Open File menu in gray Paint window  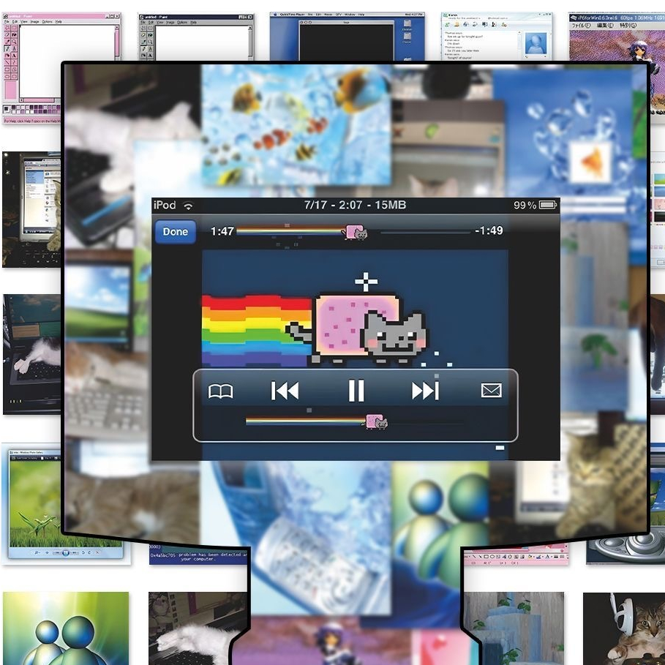(x=143, y=23)
